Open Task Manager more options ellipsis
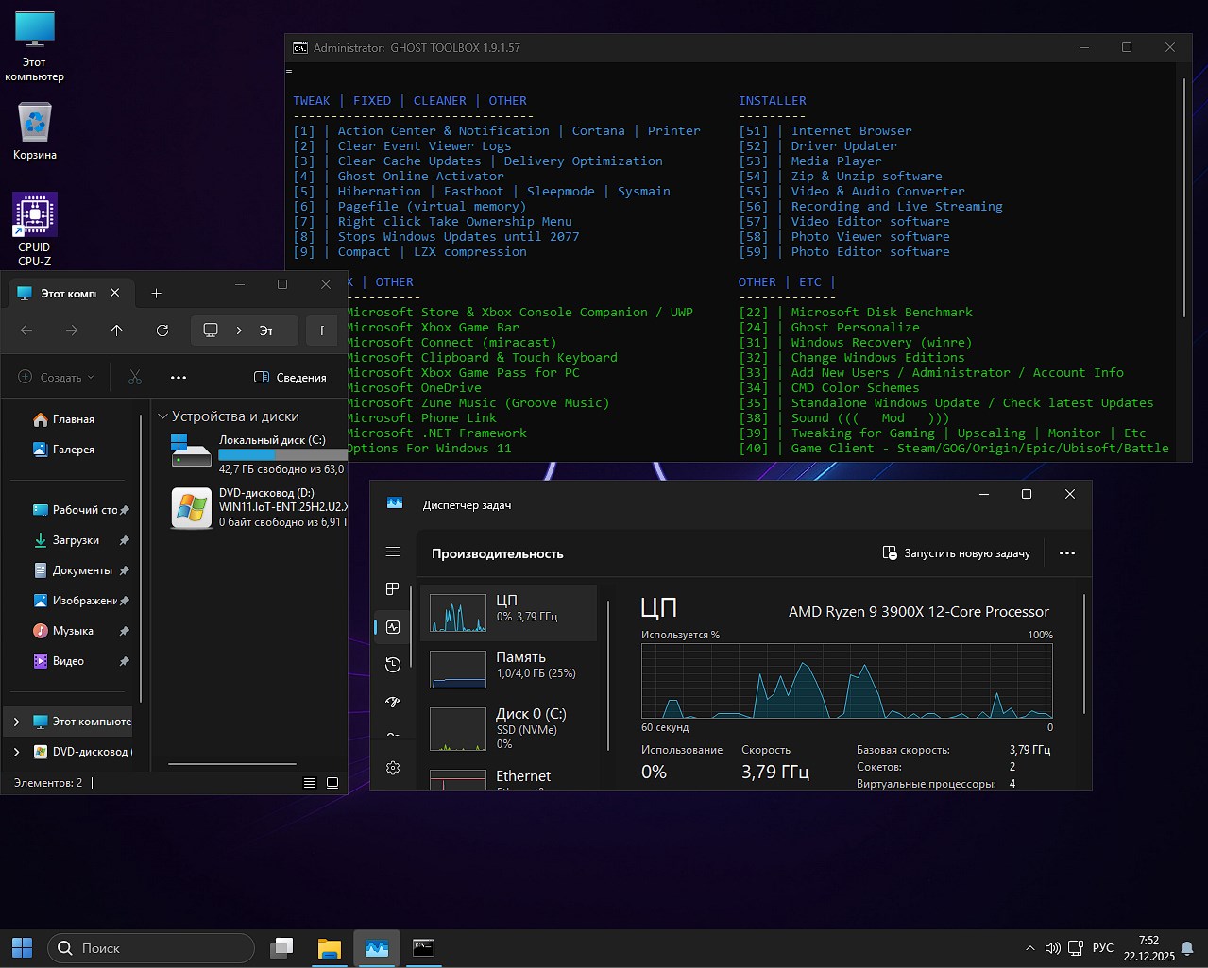Viewport: 1208px width, 968px height. [x=1067, y=553]
